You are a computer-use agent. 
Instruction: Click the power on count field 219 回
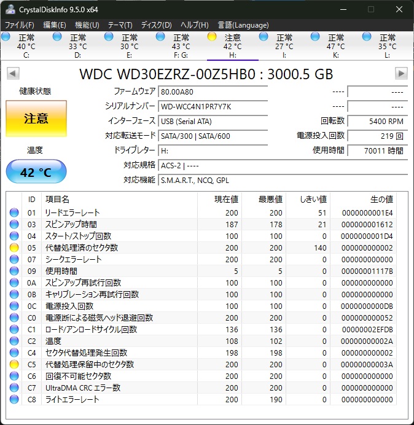click(378, 136)
